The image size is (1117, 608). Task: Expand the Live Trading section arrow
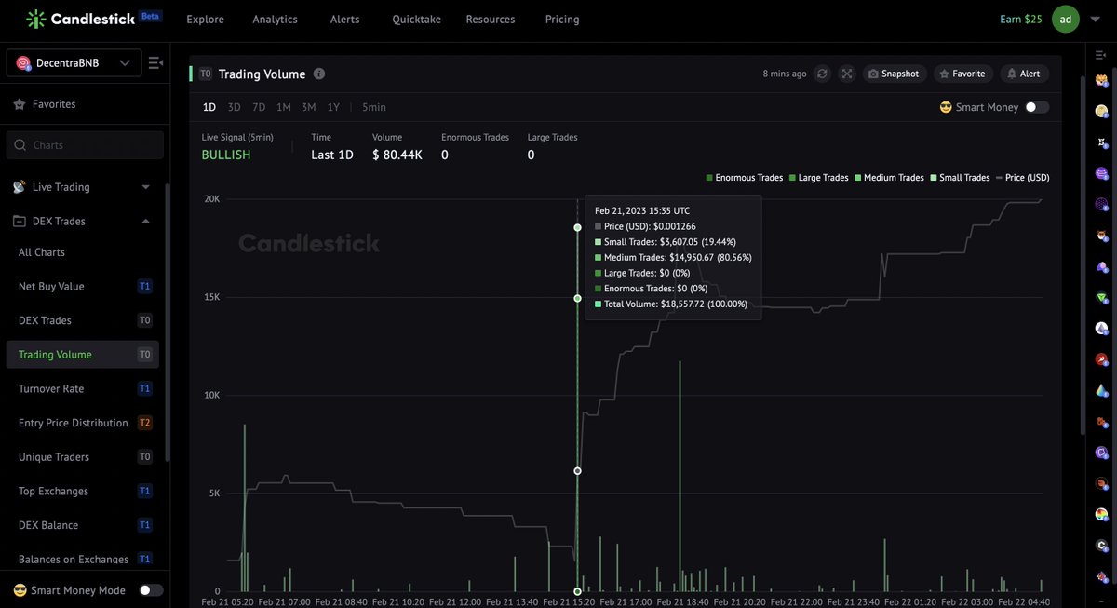point(145,187)
